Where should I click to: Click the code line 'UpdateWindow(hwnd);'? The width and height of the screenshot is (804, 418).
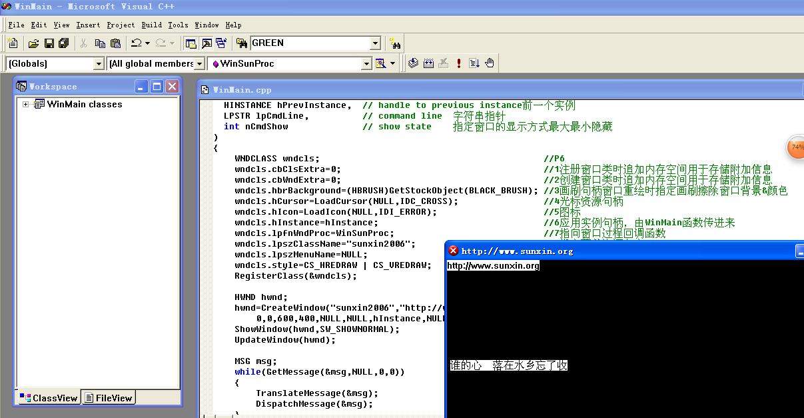tap(285, 340)
